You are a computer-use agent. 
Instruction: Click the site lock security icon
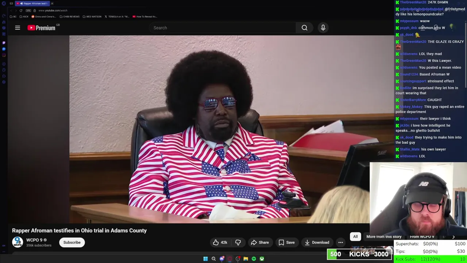(x=34, y=11)
